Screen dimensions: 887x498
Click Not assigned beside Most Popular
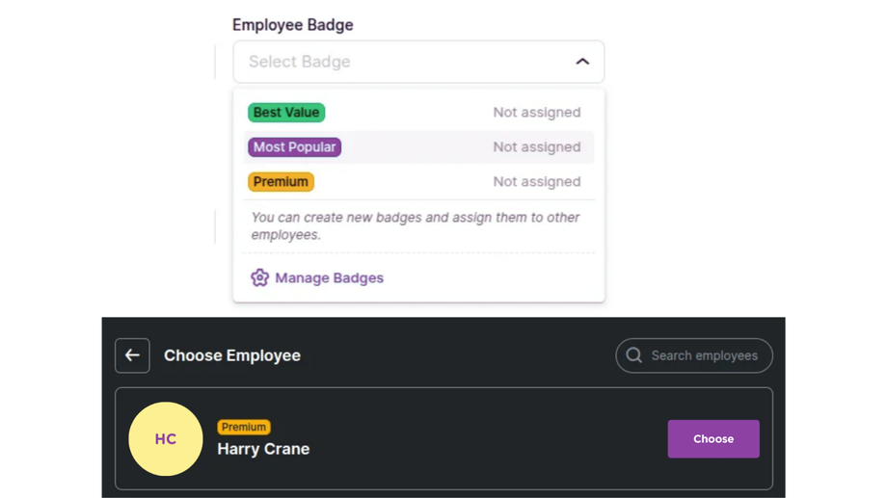point(537,147)
